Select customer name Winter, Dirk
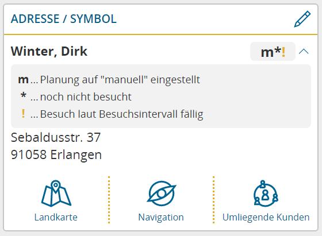Screen dimensions: 322x236 coord(49,51)
